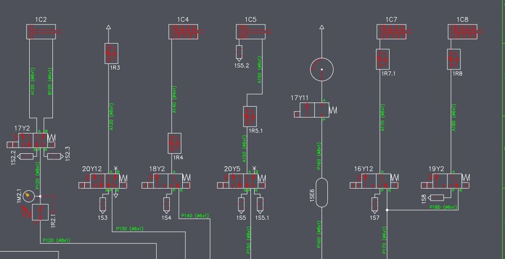The height and width of the screenshot is (259, 505).
Task: Pick the 20Y12 directional valve symbol
Action: click(103, 181)
